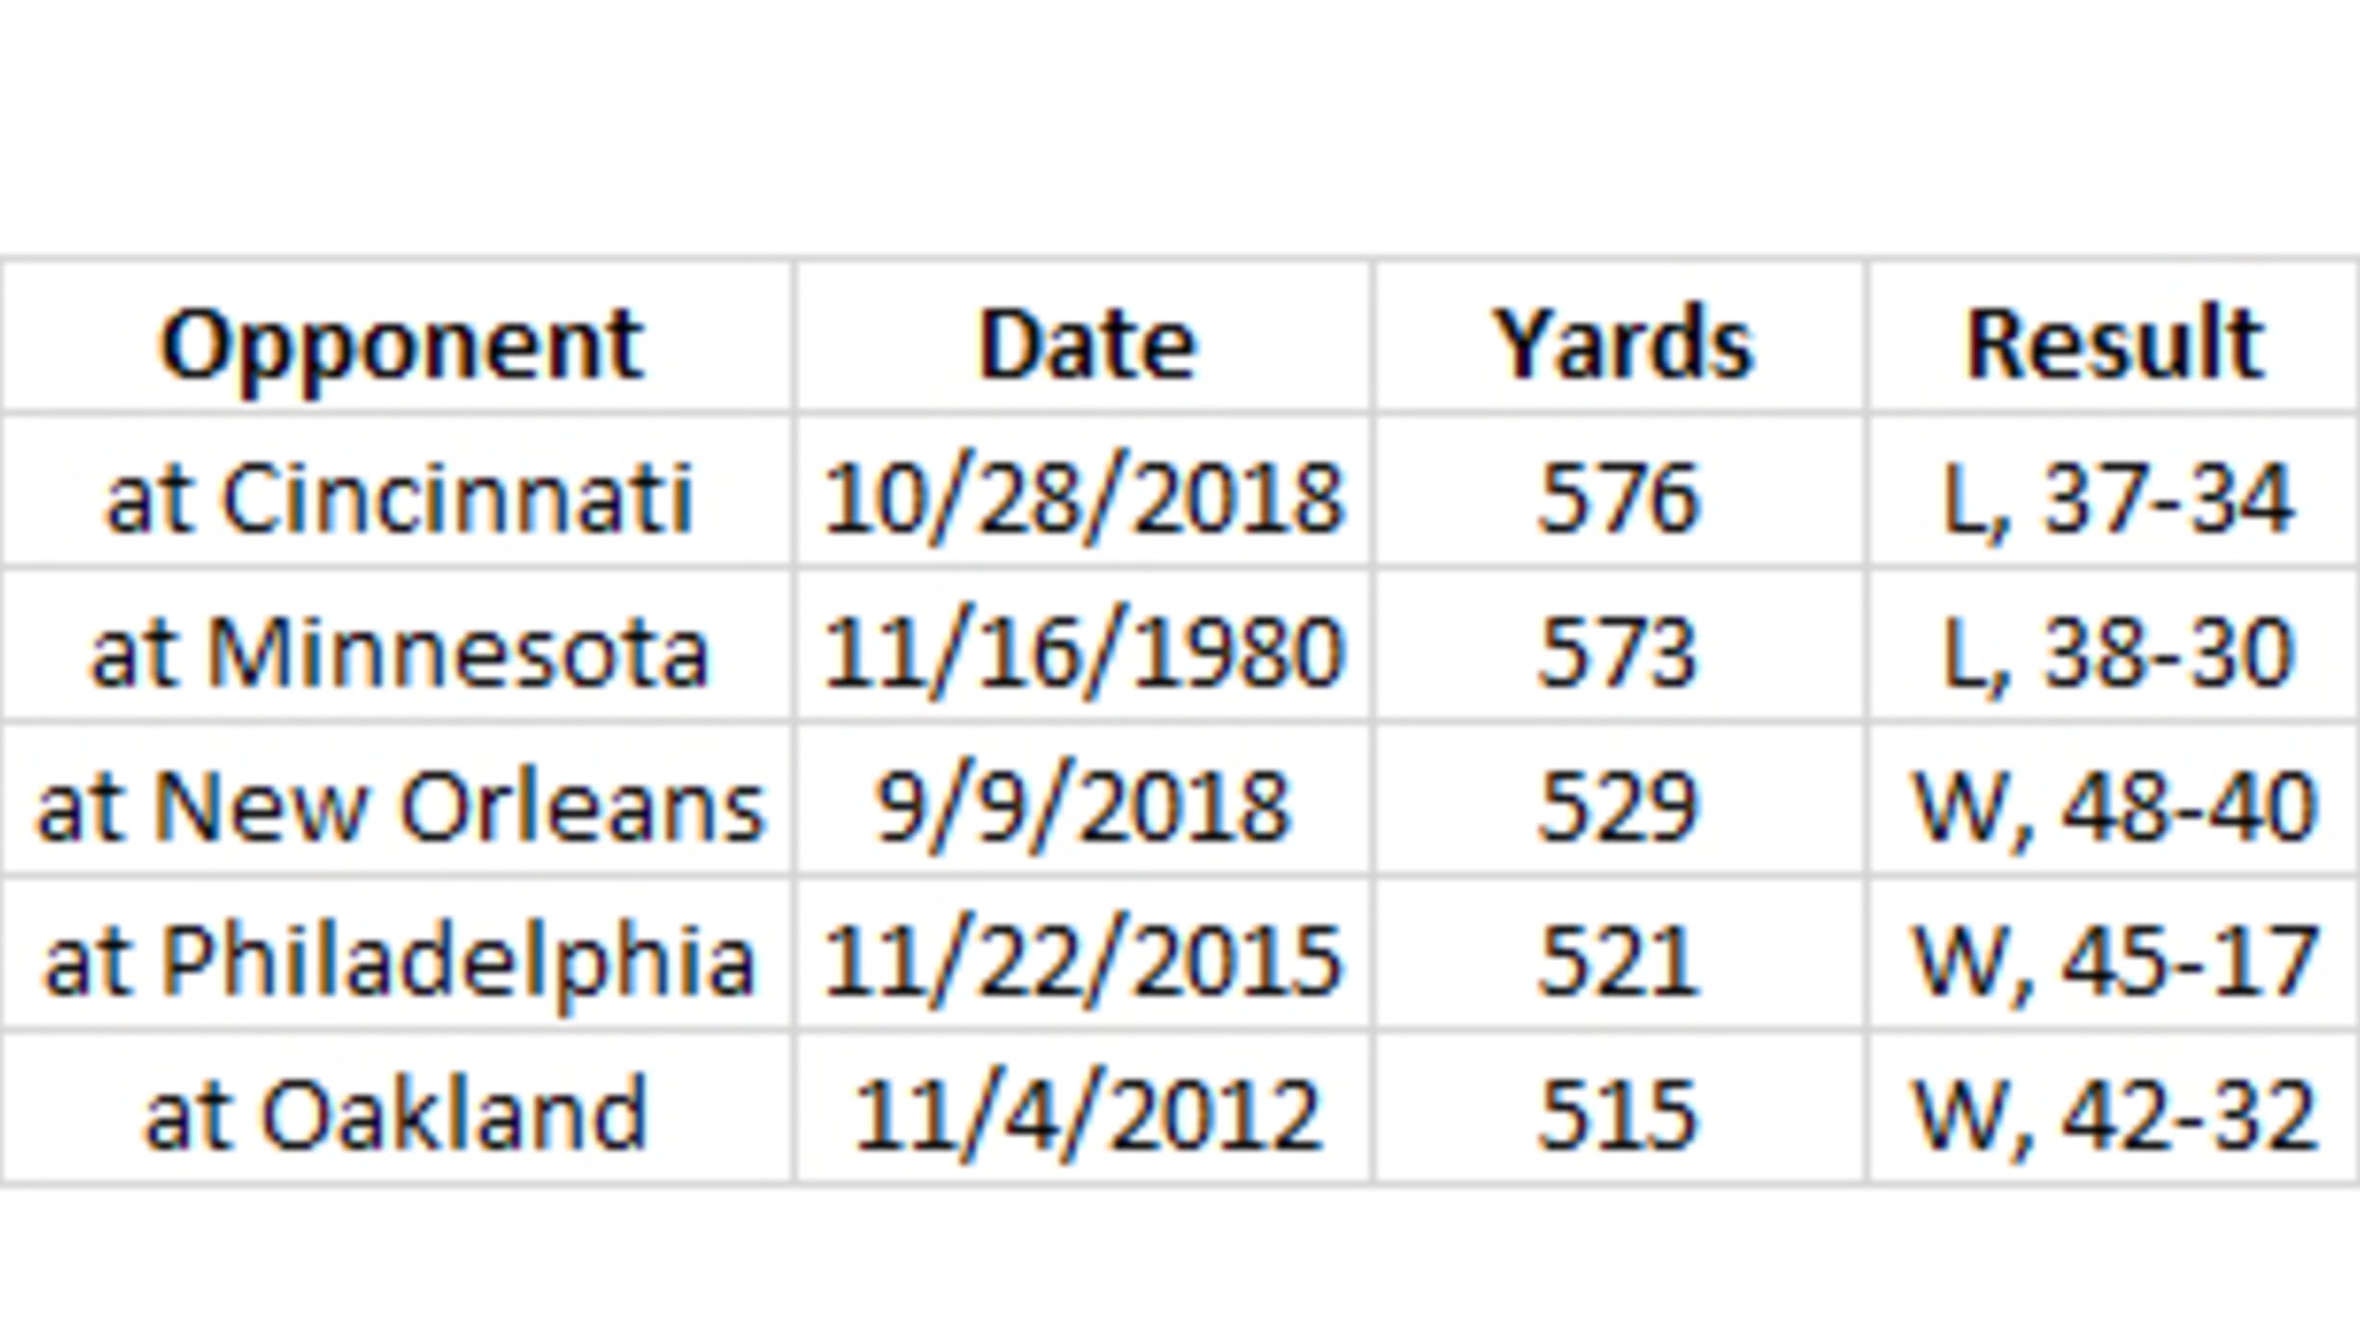2360x1327 pixels.
Task: Select the Result header cell
Action: 2114,336
